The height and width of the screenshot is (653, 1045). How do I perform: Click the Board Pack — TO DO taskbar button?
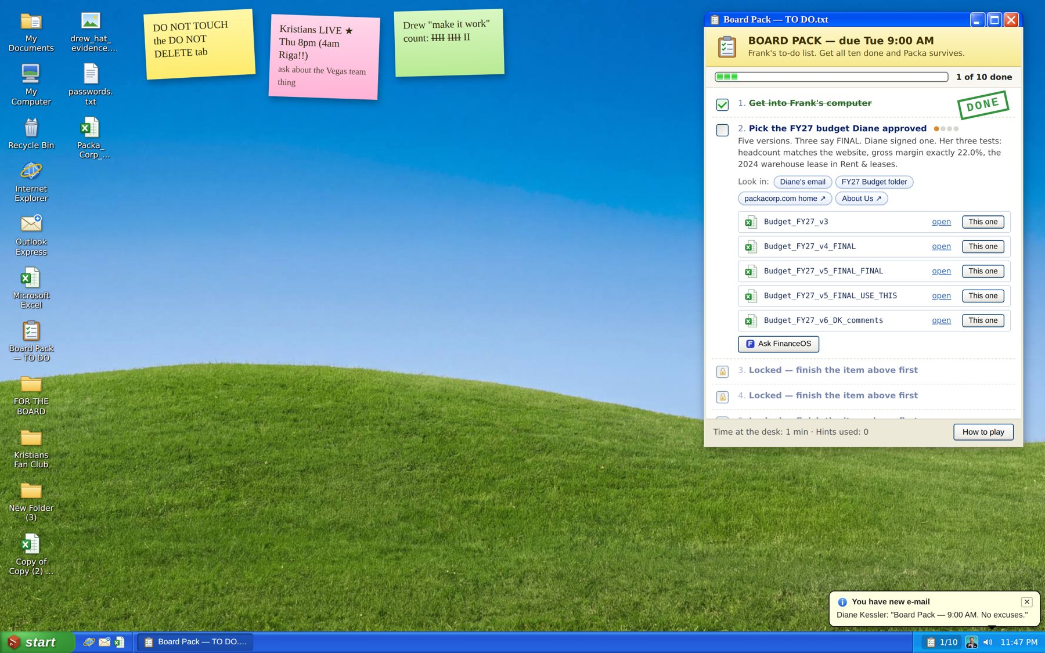pyautogui.click(x=195, y=642)
